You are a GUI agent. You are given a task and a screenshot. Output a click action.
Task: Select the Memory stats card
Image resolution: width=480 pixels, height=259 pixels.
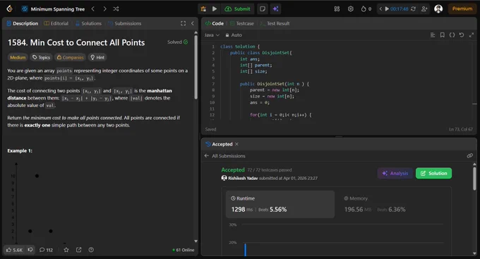point(393,204)
